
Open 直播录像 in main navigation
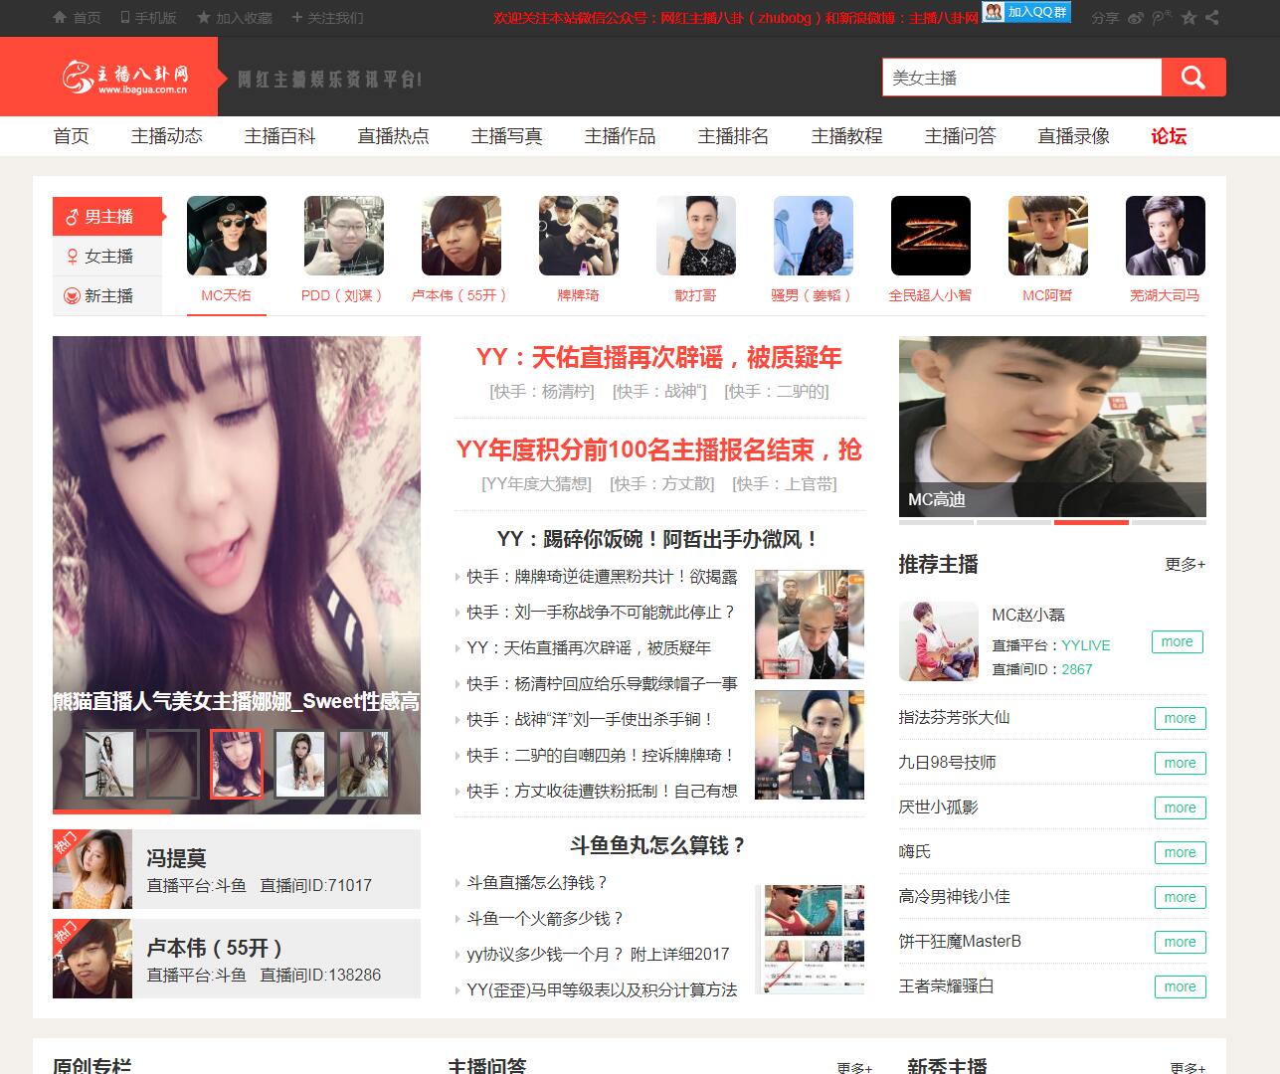point(1074,136)
